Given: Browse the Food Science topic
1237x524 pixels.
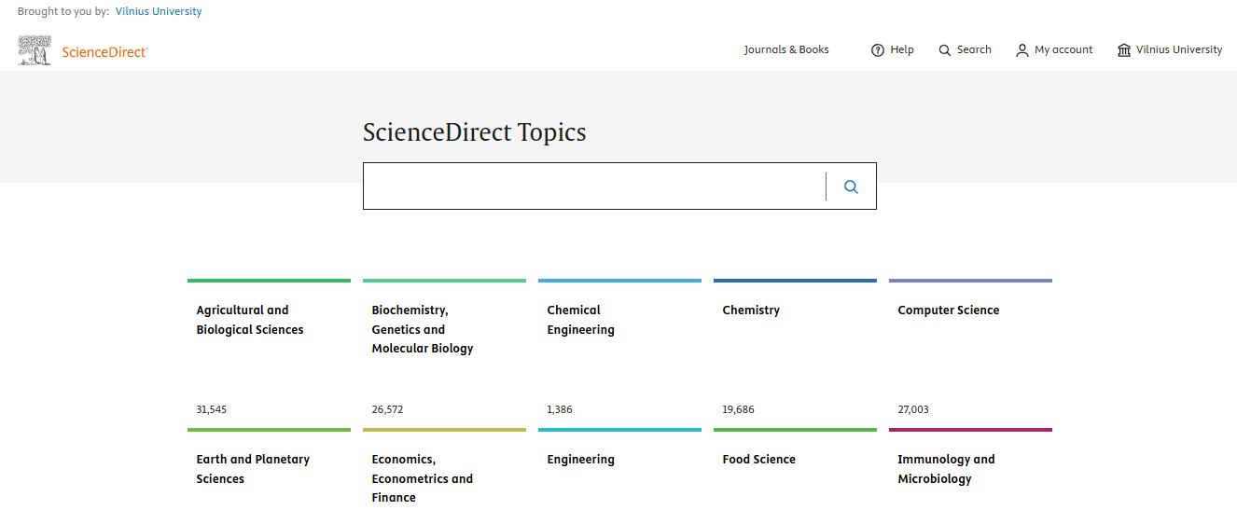Looking at the screenshot, I should tap(758, 460).
